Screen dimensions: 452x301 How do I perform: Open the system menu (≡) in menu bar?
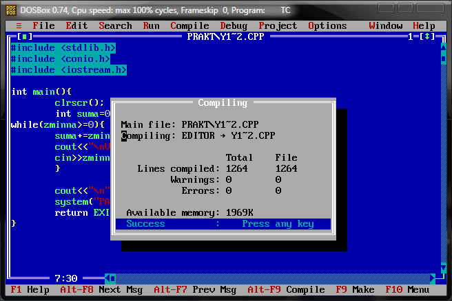pyautogui.click(x=19, y=26)
